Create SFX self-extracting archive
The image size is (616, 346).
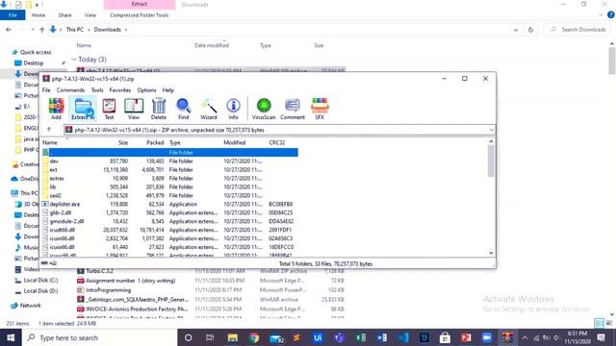[x=320, y=109]
